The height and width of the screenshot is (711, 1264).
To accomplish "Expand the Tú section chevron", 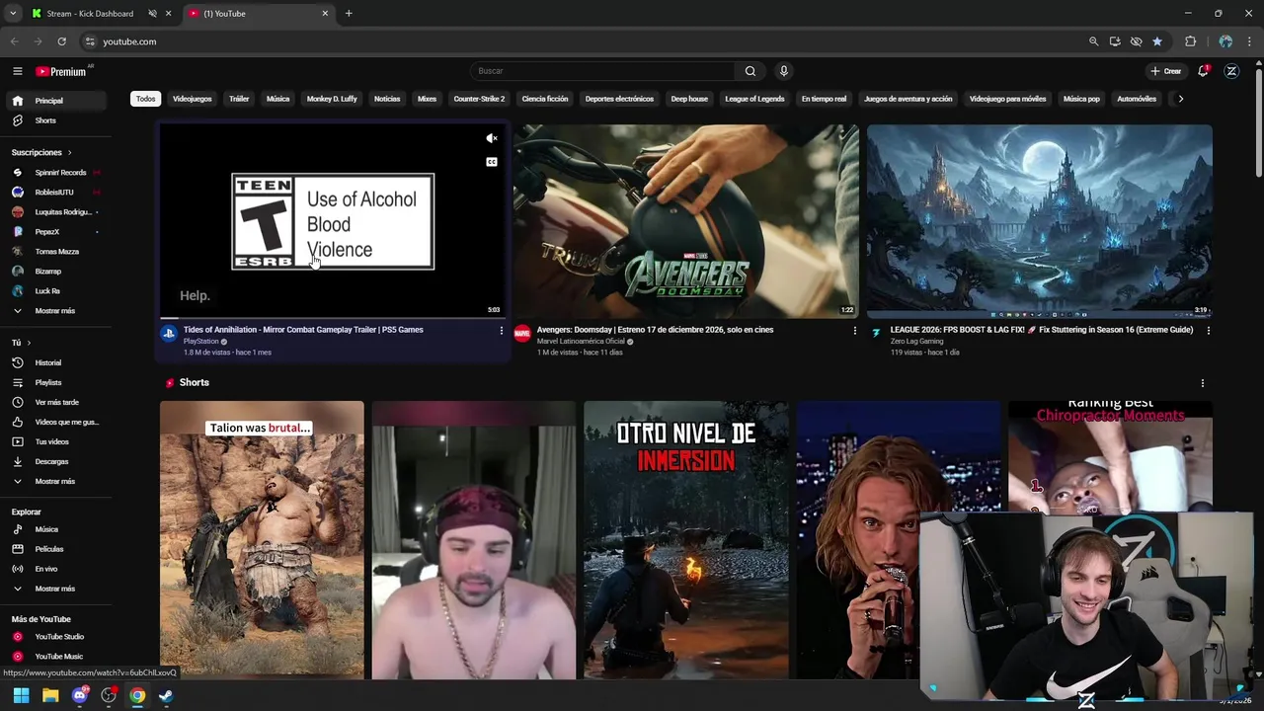I will pyautogui.click(x=29, y=343).
